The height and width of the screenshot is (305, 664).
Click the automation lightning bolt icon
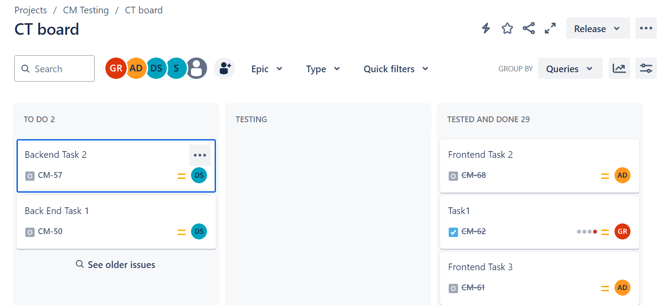[486, 29]
